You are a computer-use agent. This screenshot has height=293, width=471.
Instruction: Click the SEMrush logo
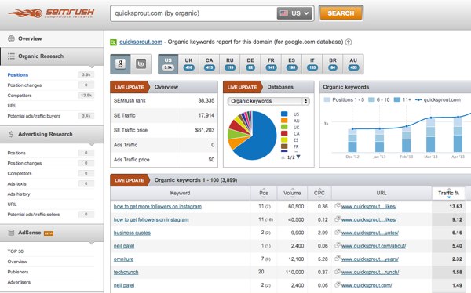pos(51,13)
